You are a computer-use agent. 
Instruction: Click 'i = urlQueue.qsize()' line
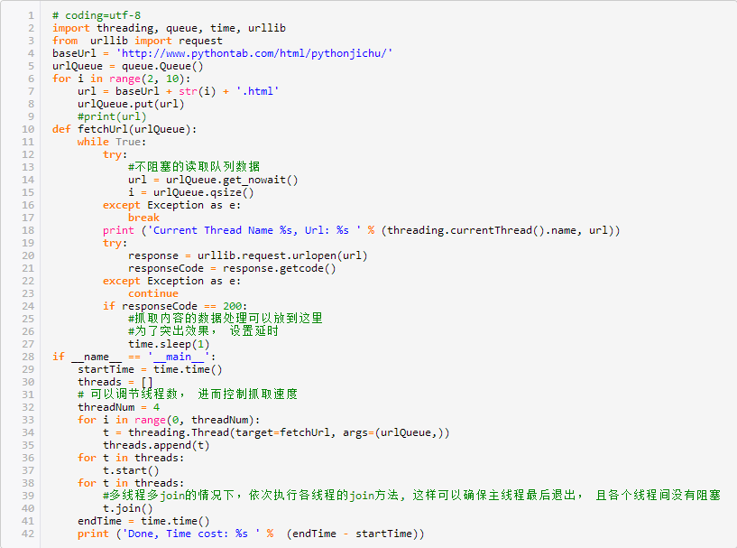tap(191, 192)
